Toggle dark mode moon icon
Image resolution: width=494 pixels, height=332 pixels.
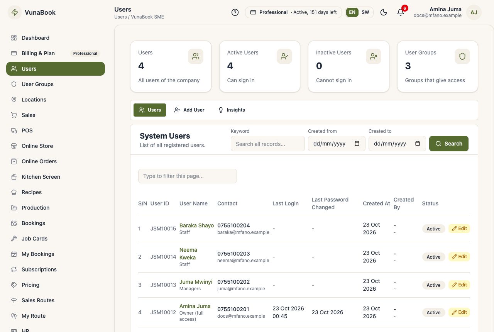pos(384,12)
